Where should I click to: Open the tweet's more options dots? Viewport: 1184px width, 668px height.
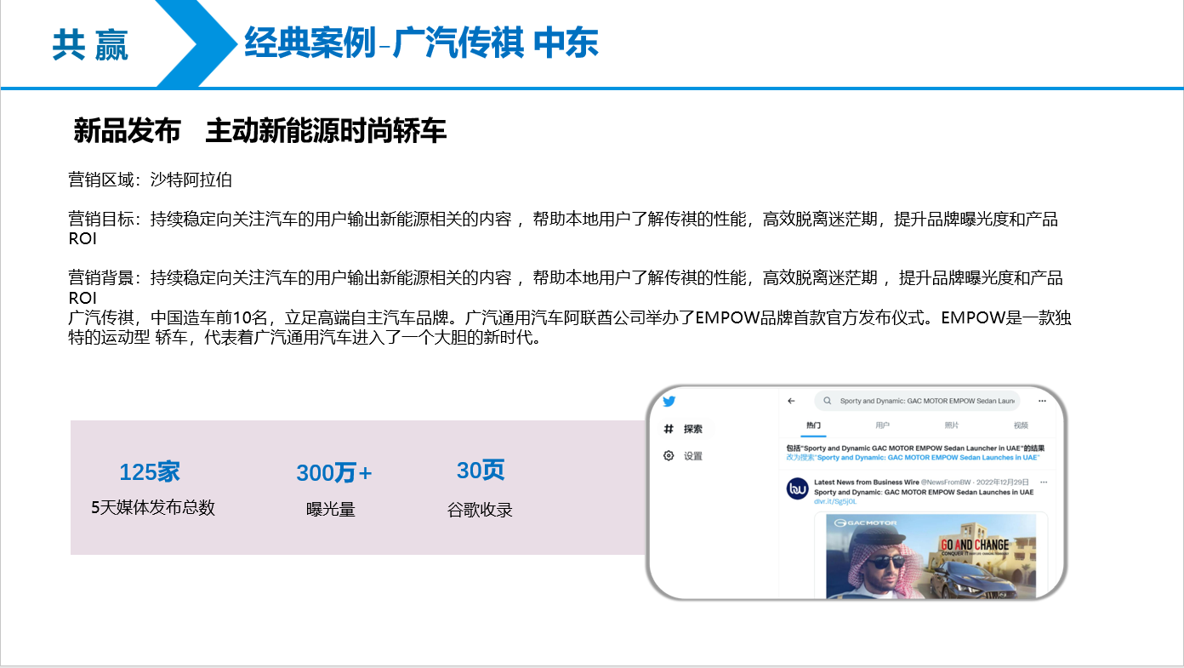click(1043, 482)
